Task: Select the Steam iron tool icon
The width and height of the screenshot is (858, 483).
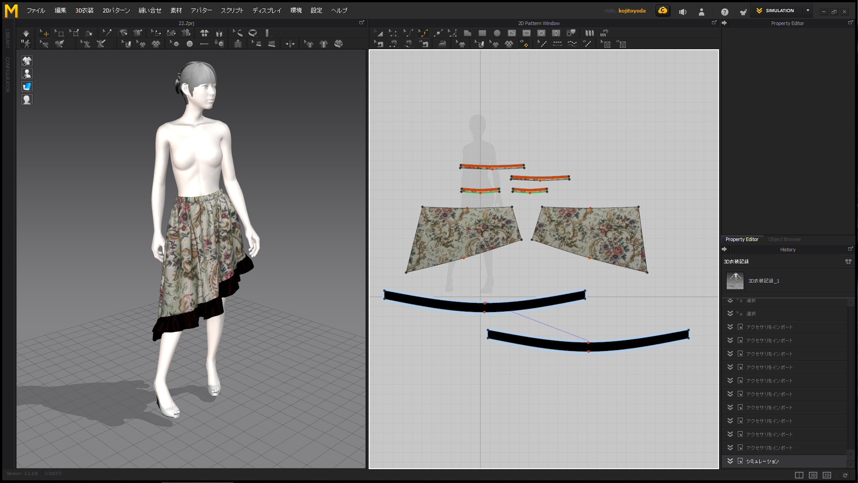Action: coord(442,44)
